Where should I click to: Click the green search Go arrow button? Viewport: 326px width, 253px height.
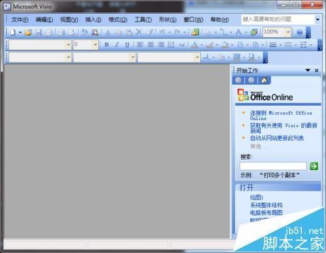(314, 166)
